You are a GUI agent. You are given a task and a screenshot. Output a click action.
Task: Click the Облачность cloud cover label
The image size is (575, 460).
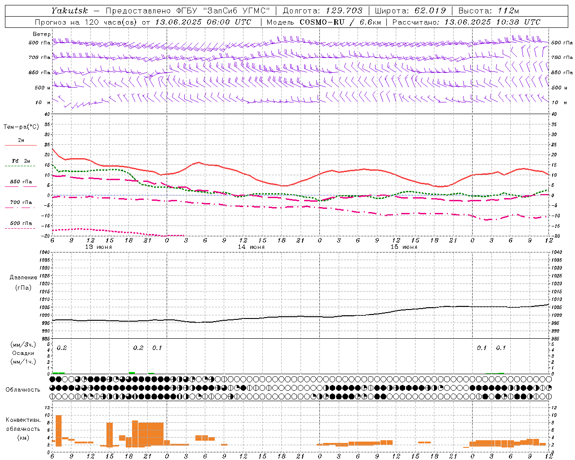[23, 389]
